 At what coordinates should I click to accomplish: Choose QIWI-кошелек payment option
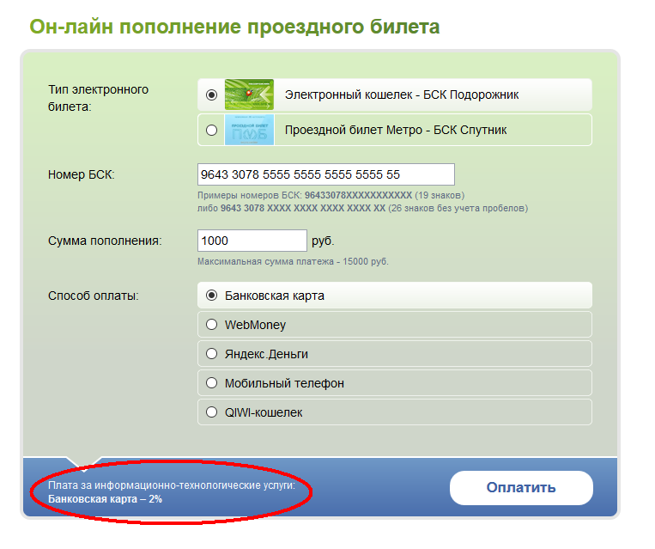pos(212,412)
